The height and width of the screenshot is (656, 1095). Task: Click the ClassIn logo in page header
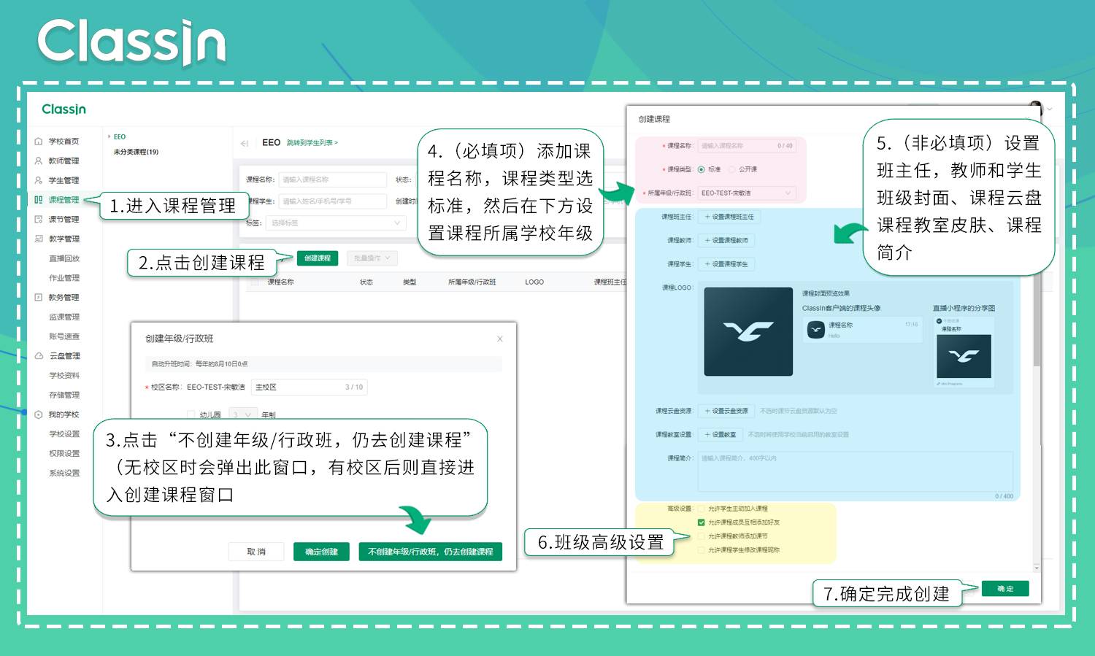tap(64, 109)
